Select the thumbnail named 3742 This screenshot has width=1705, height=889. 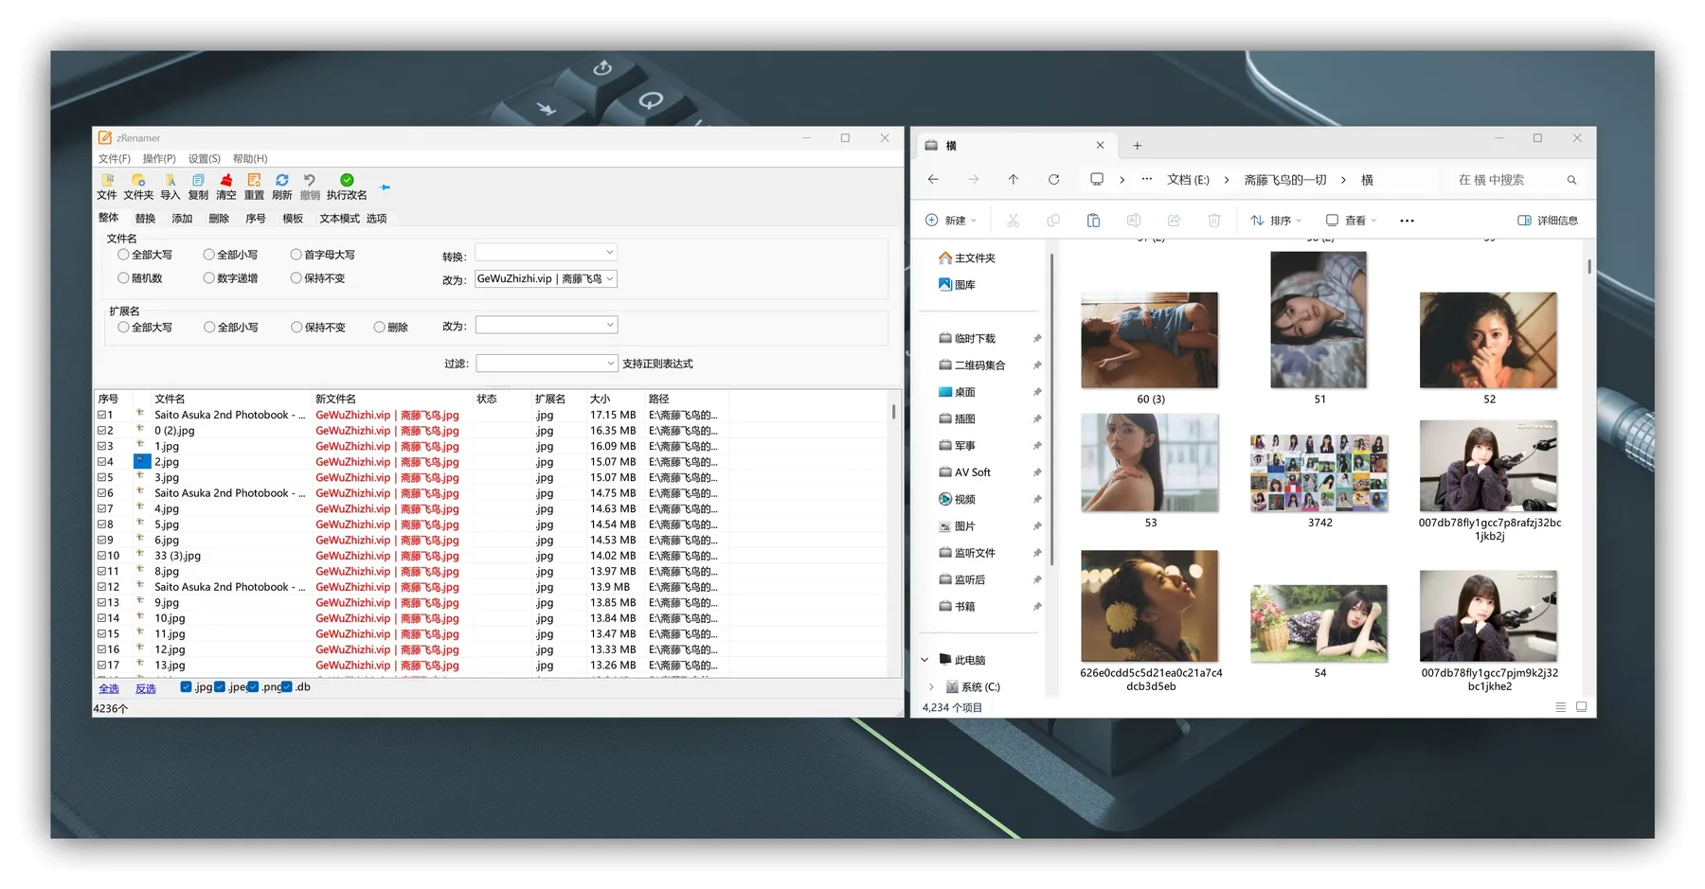[1319, 473]
